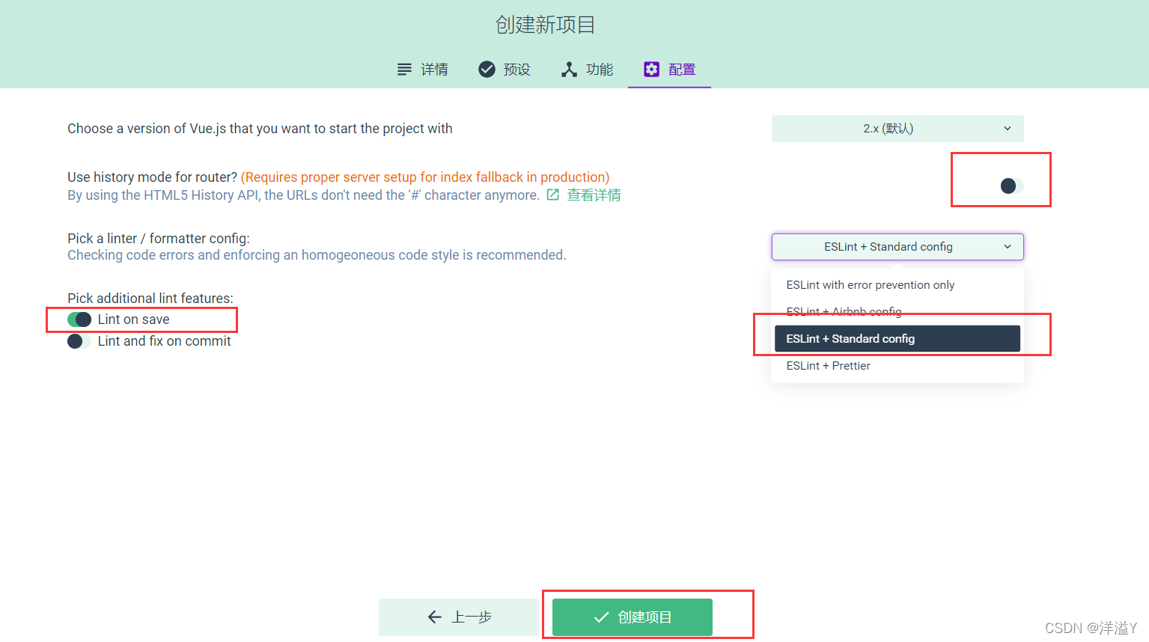Click the 'Pick a linter / formatter config:' text
The height and width of the screenshot is (642, 1149).
[159, 239]
